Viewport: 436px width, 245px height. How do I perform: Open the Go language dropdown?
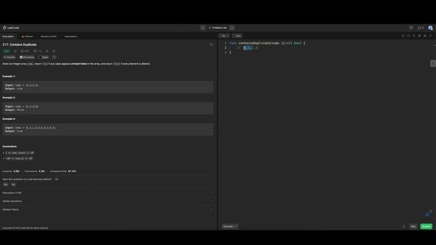[224, 36]
